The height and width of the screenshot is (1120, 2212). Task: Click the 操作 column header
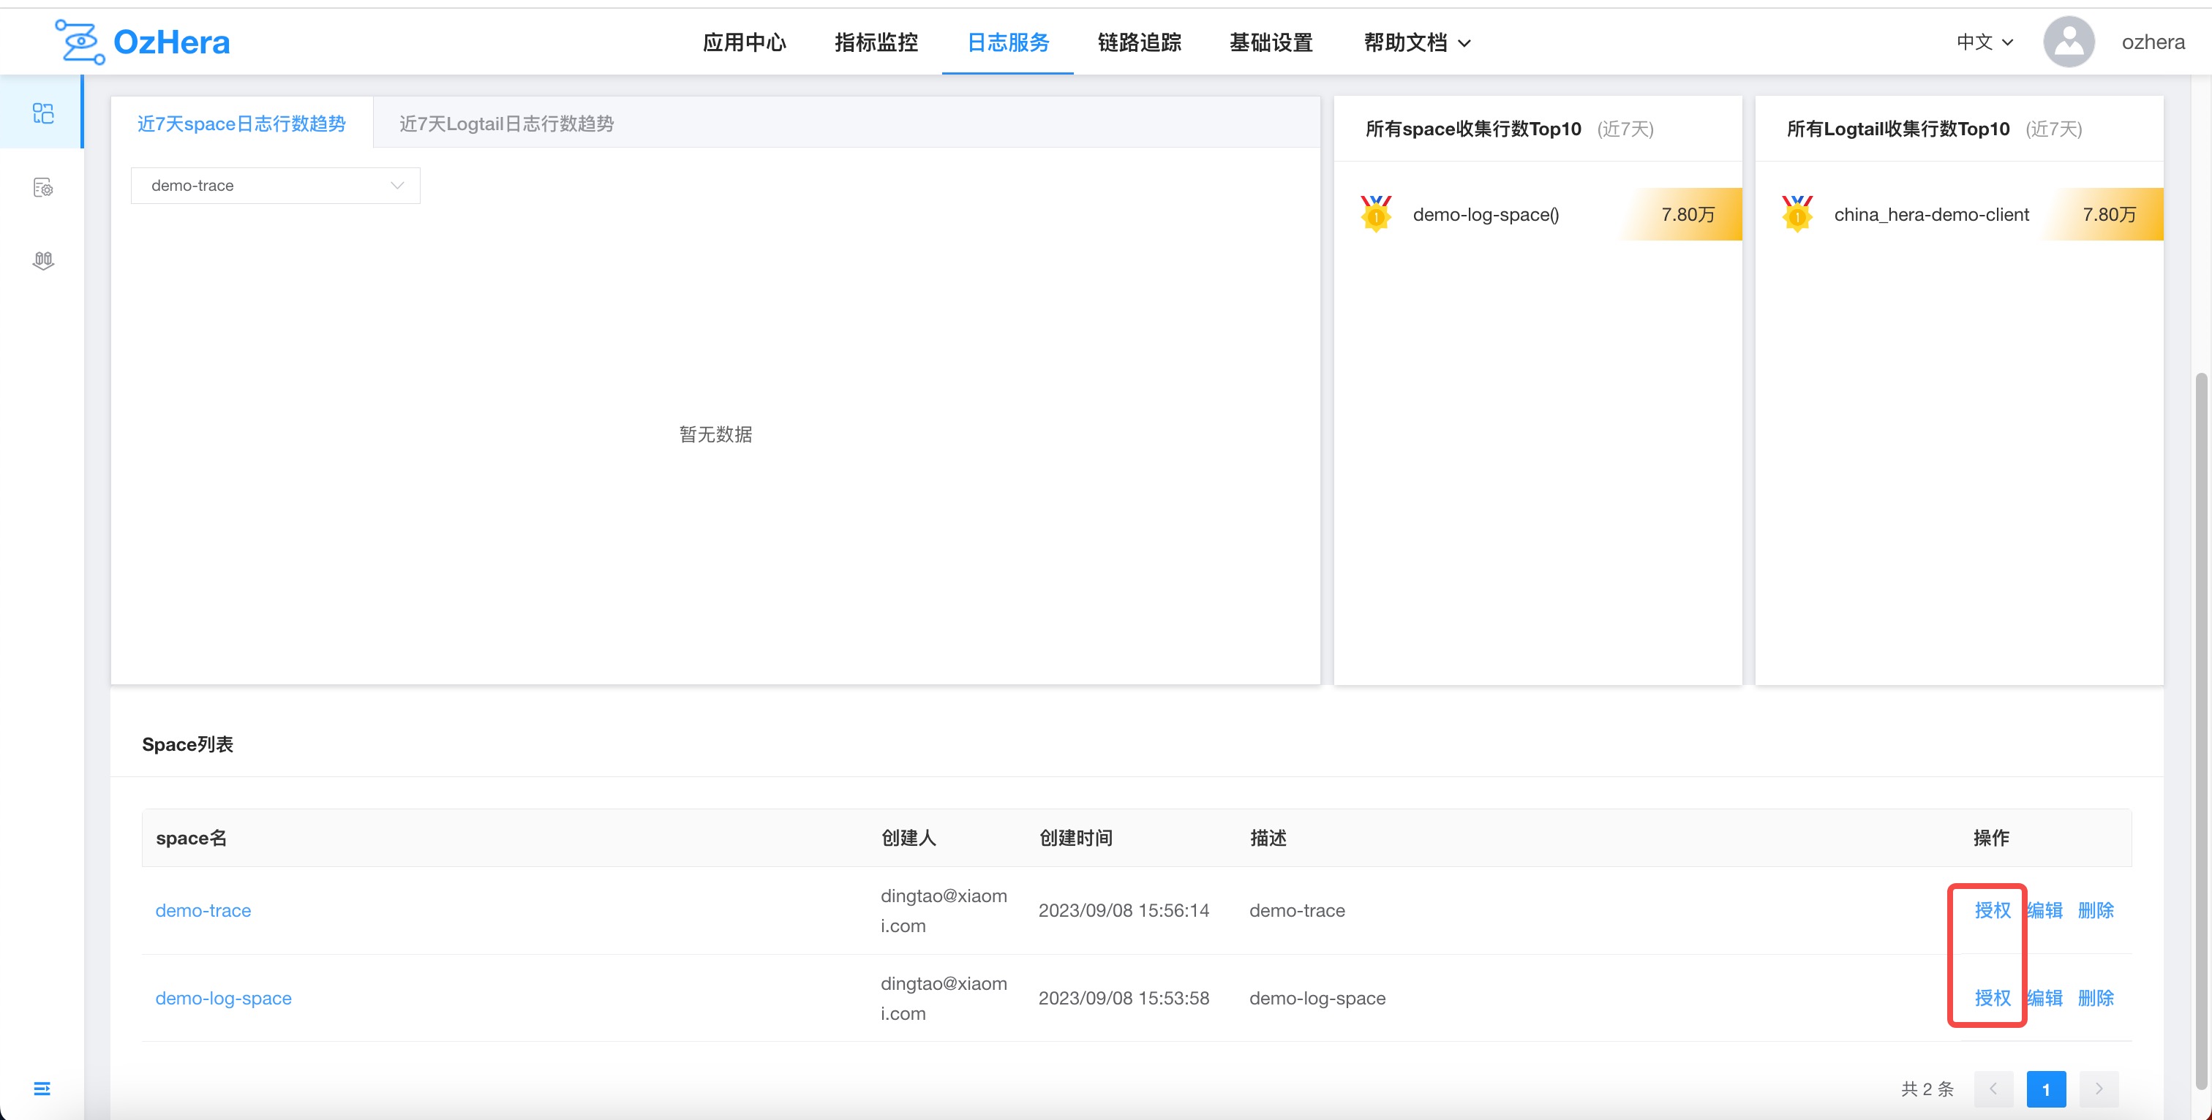[1990, 839]
